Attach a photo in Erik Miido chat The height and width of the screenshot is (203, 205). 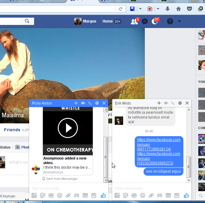(117, 195)
